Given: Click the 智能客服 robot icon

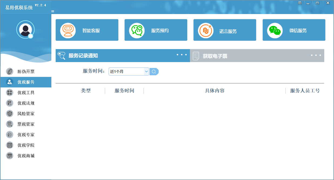Looking at the screenshot, I should tap(68, 30).
